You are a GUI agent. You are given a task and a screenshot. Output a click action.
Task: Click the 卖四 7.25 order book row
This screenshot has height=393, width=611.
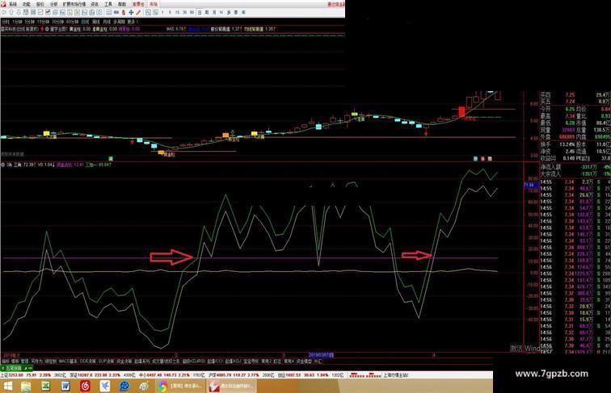(x=575, y=94)
